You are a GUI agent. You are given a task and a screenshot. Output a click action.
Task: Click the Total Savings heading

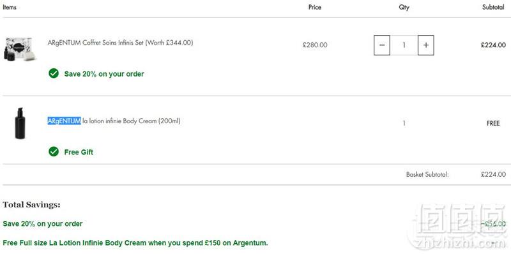31,205
